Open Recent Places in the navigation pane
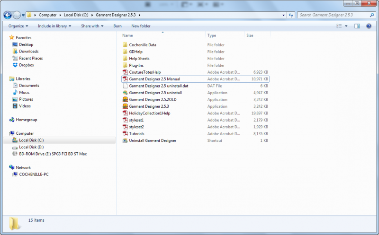379x235 pixels. 31,58
